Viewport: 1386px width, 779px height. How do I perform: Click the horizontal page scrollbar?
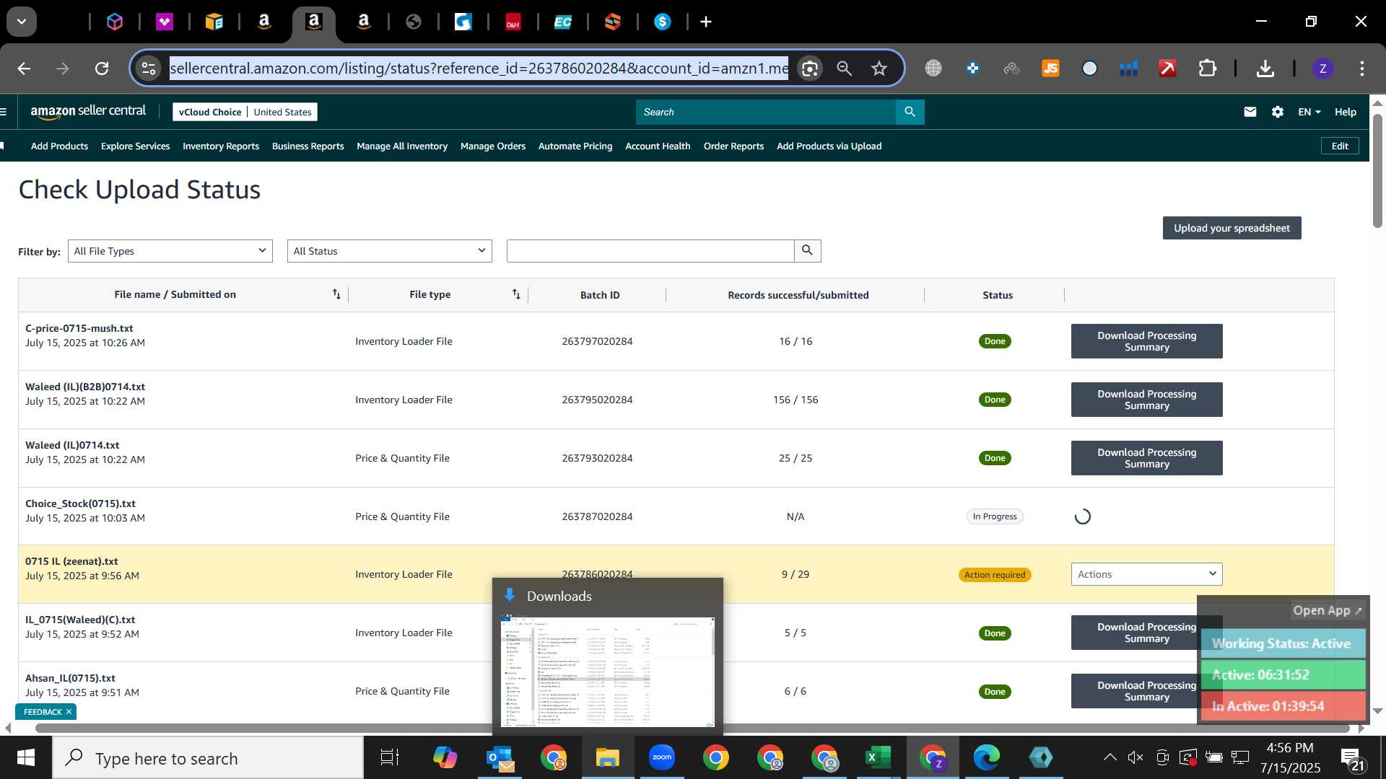[x=693, y=728]
